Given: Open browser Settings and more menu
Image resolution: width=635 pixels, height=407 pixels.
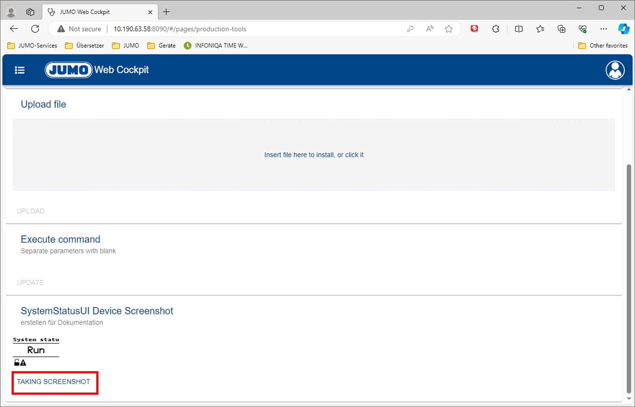Looking at the screenshot, I should tap(603, 29).
